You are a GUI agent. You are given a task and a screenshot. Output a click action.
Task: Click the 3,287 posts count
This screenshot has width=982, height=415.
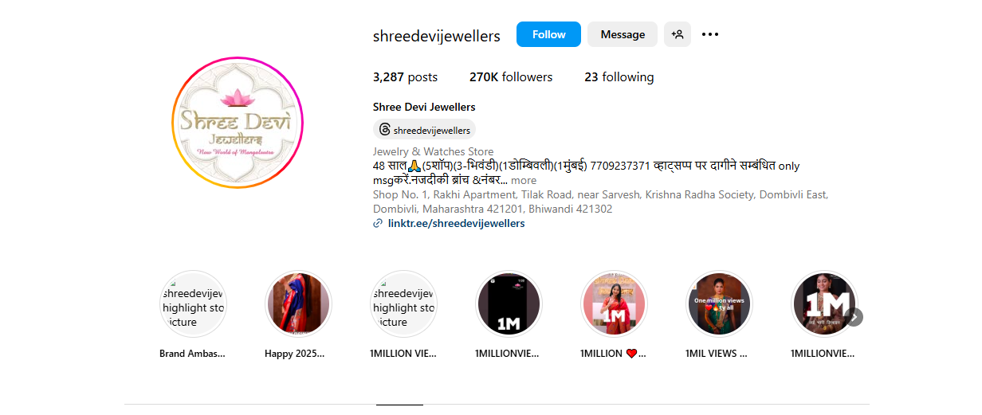[x=405, y=77]
